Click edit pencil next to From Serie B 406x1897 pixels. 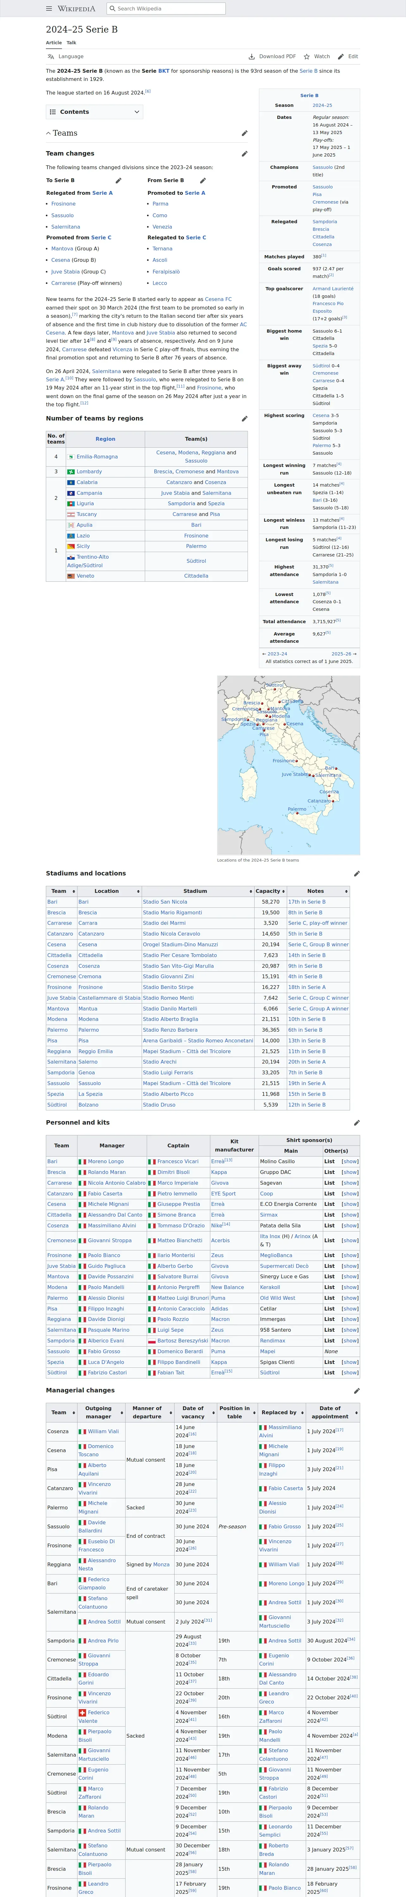click(x=203, y=181)
